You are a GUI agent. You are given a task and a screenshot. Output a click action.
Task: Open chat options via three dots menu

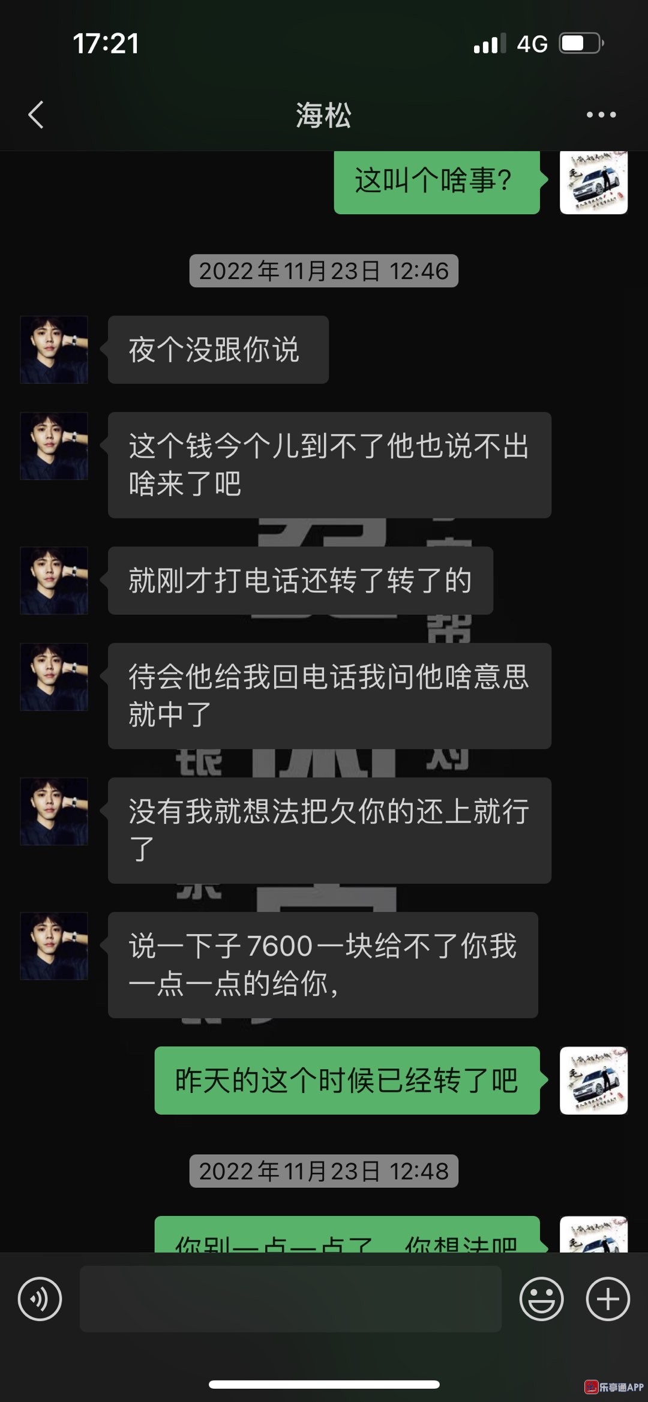tap(601, 115)
